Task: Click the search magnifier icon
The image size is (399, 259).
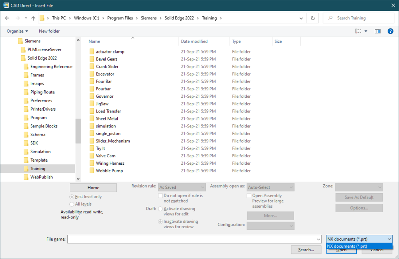Action: coord(330,18)
